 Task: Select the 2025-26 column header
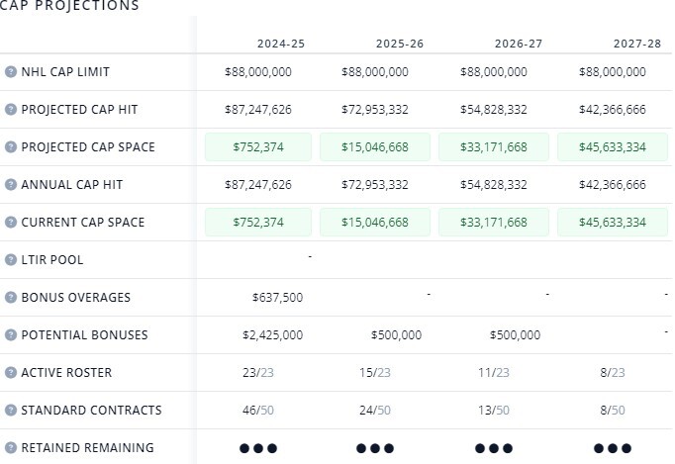[x=400, y=44]
